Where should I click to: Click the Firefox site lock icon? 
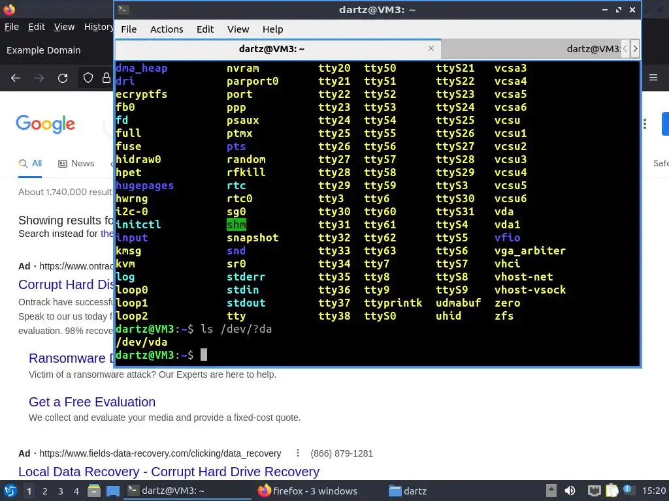pos(106,78)
